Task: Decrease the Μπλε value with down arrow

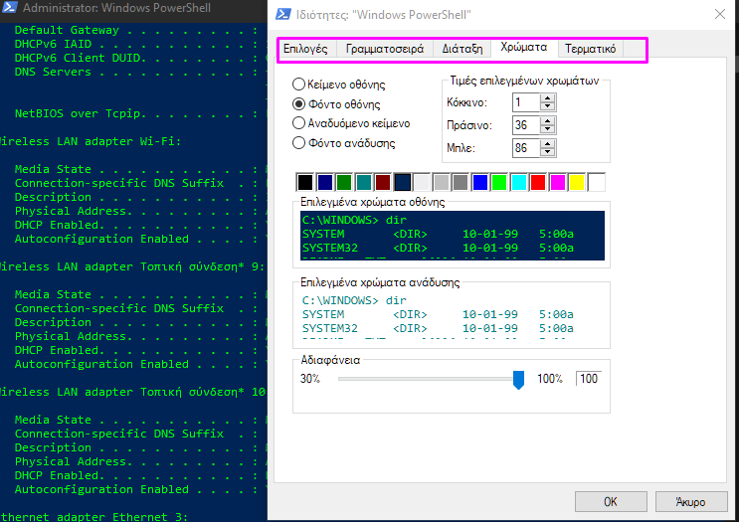Action: [547, 152]
